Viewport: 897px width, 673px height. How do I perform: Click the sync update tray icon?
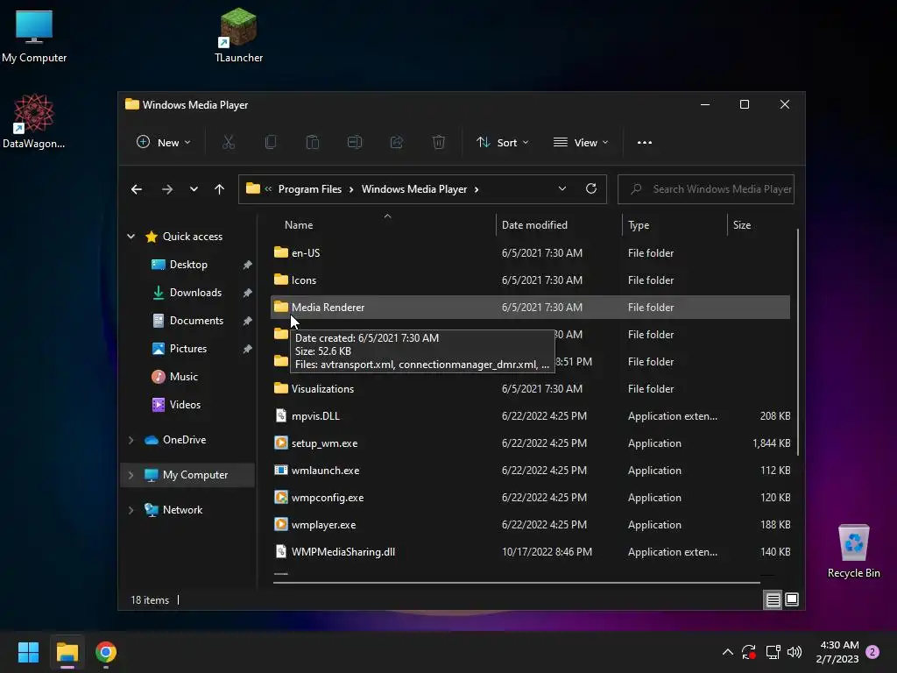pos(749,652)
